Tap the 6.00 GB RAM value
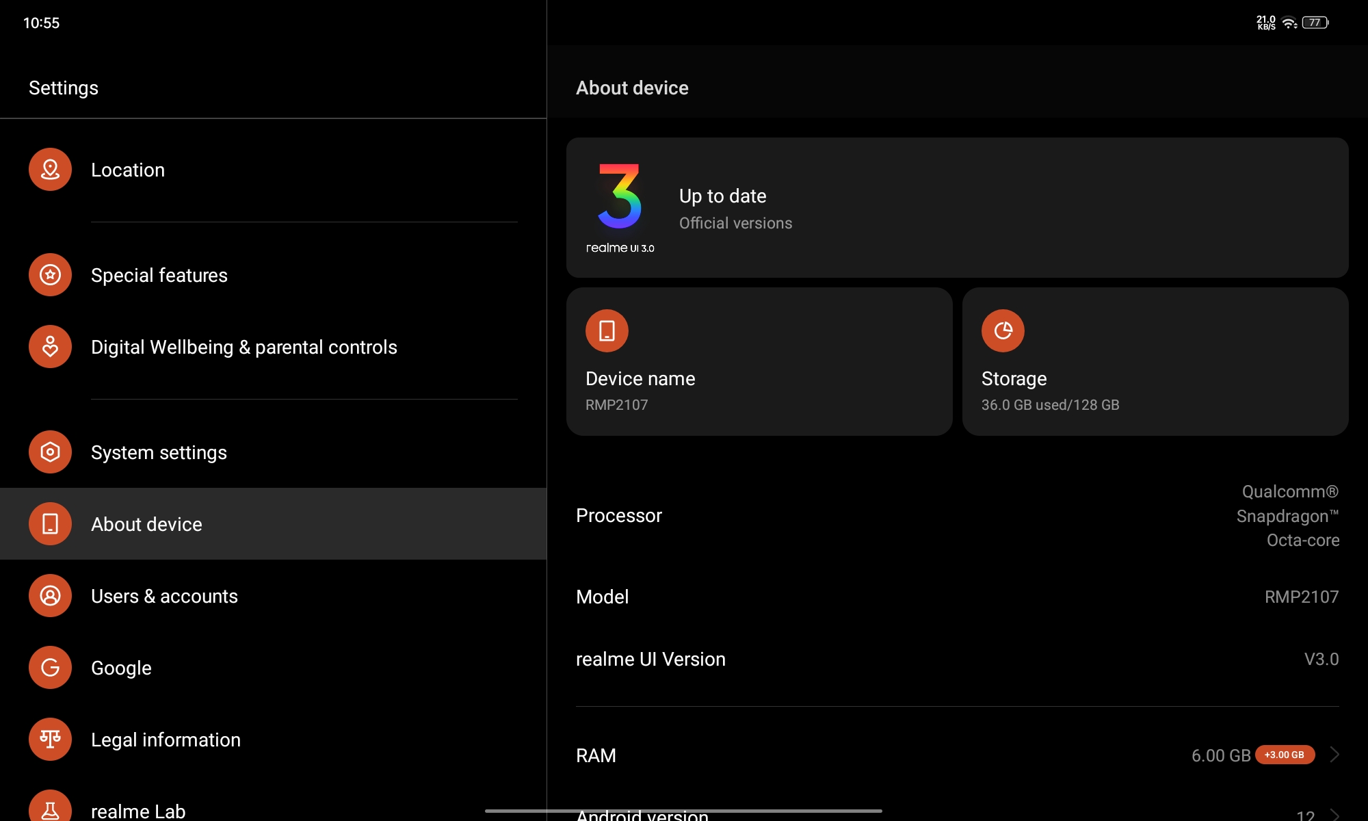The image size is (1368, 821). [x=1221, y=755]
